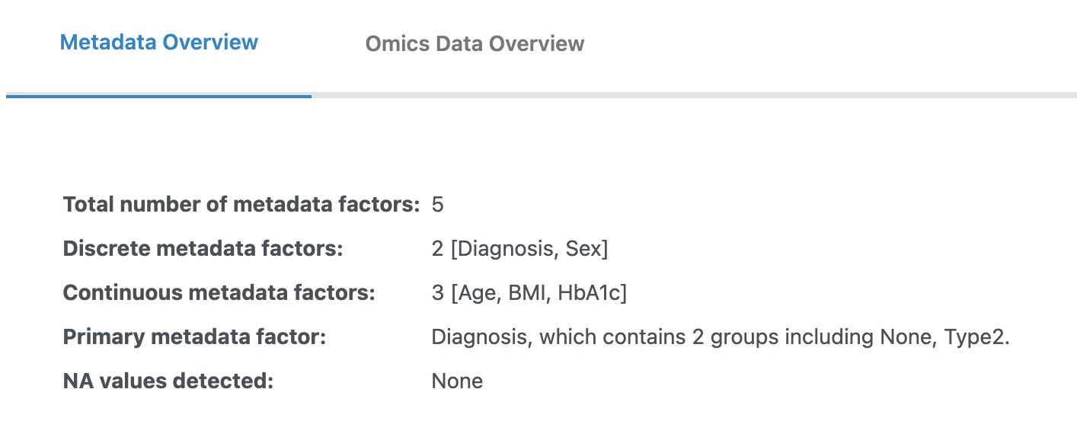Screen dimensions: 1077x440
Task: Select the NA values detected label
Action: [168, 381]
